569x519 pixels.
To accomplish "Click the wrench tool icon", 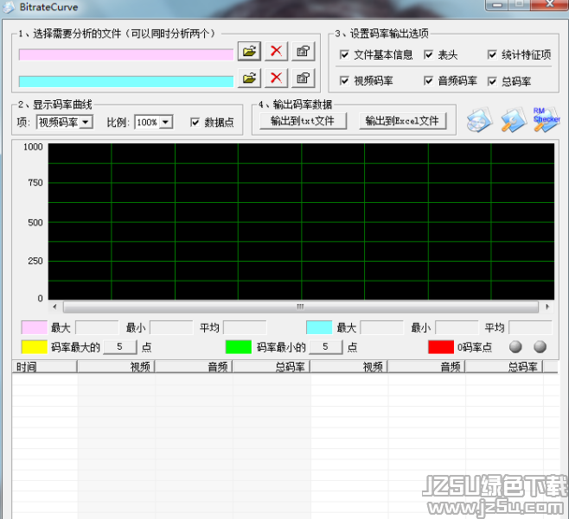I will [x=513, y=120].
